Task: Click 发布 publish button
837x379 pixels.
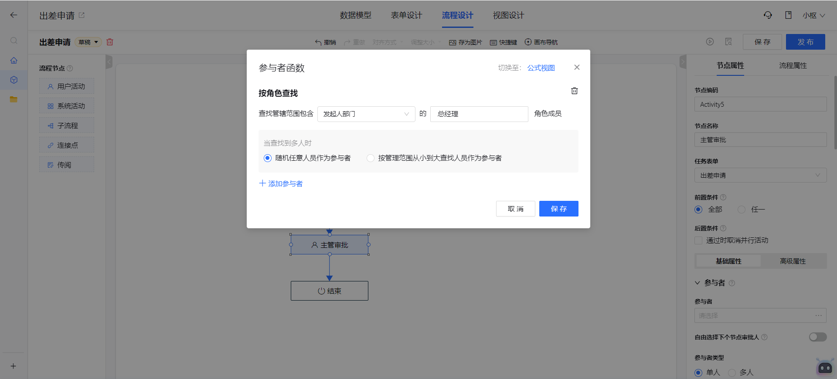Action: coord(806,42)
